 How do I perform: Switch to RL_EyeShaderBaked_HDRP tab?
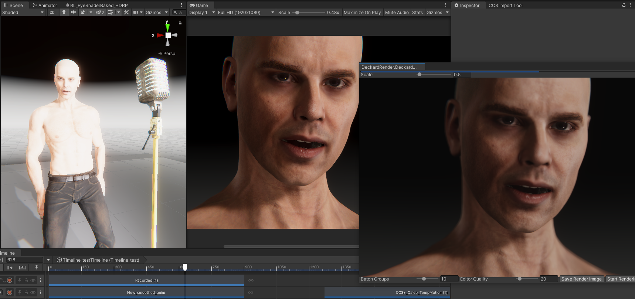[96, 5]
